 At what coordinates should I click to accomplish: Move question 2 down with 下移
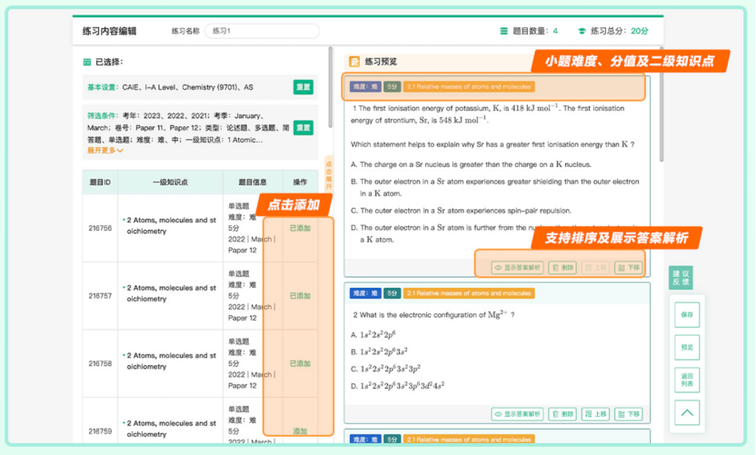pos(629,414)
